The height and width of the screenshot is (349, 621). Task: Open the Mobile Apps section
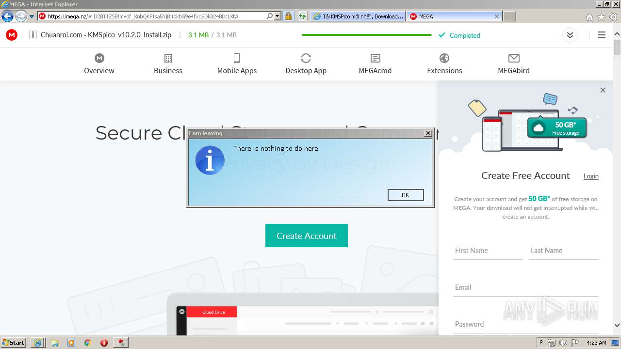coord(237,64)
